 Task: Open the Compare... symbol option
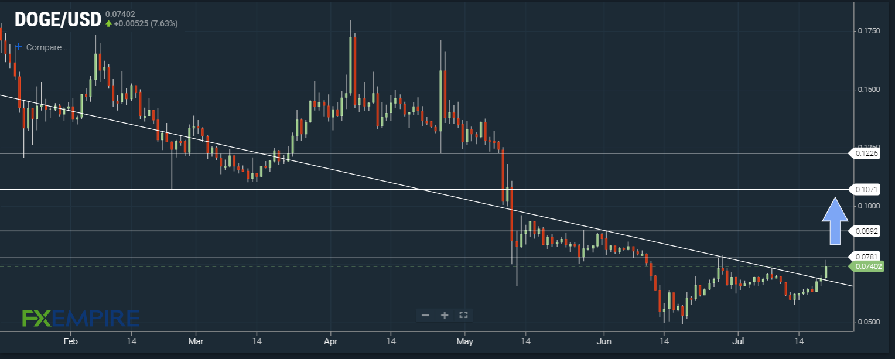[x=48, y=47]
